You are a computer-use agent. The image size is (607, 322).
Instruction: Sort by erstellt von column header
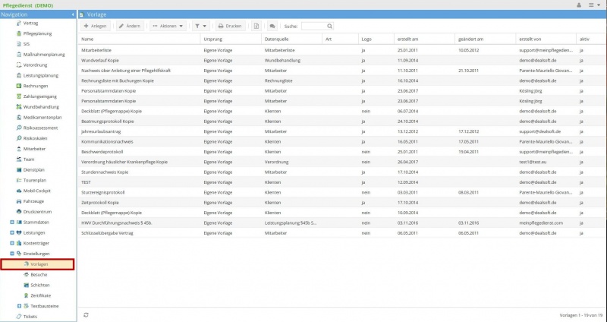coord(546,39)
